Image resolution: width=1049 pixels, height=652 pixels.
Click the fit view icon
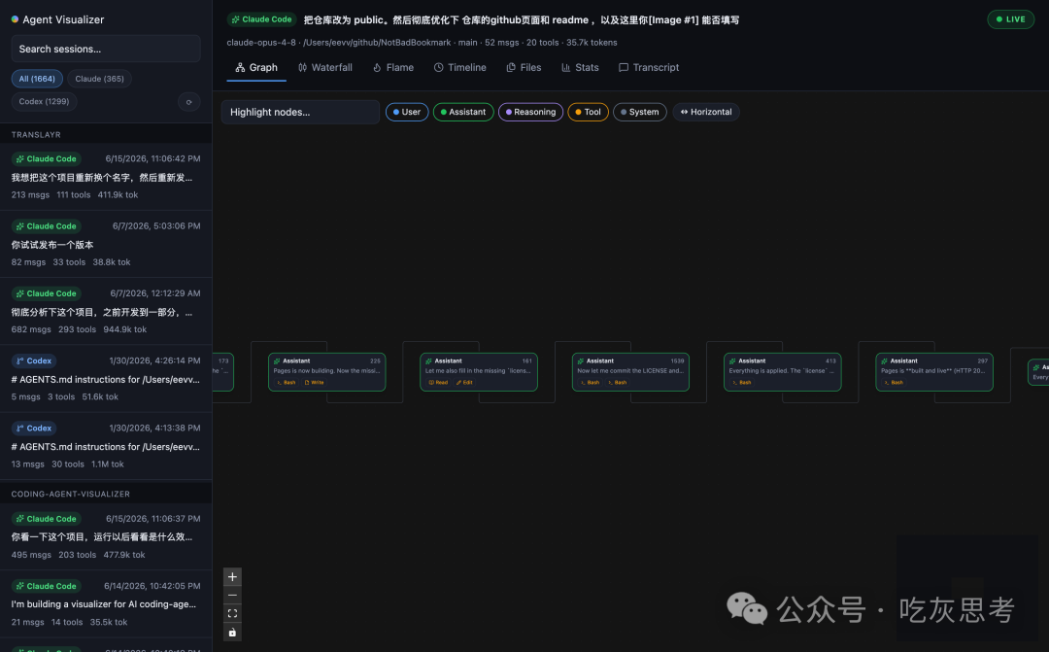232,613
